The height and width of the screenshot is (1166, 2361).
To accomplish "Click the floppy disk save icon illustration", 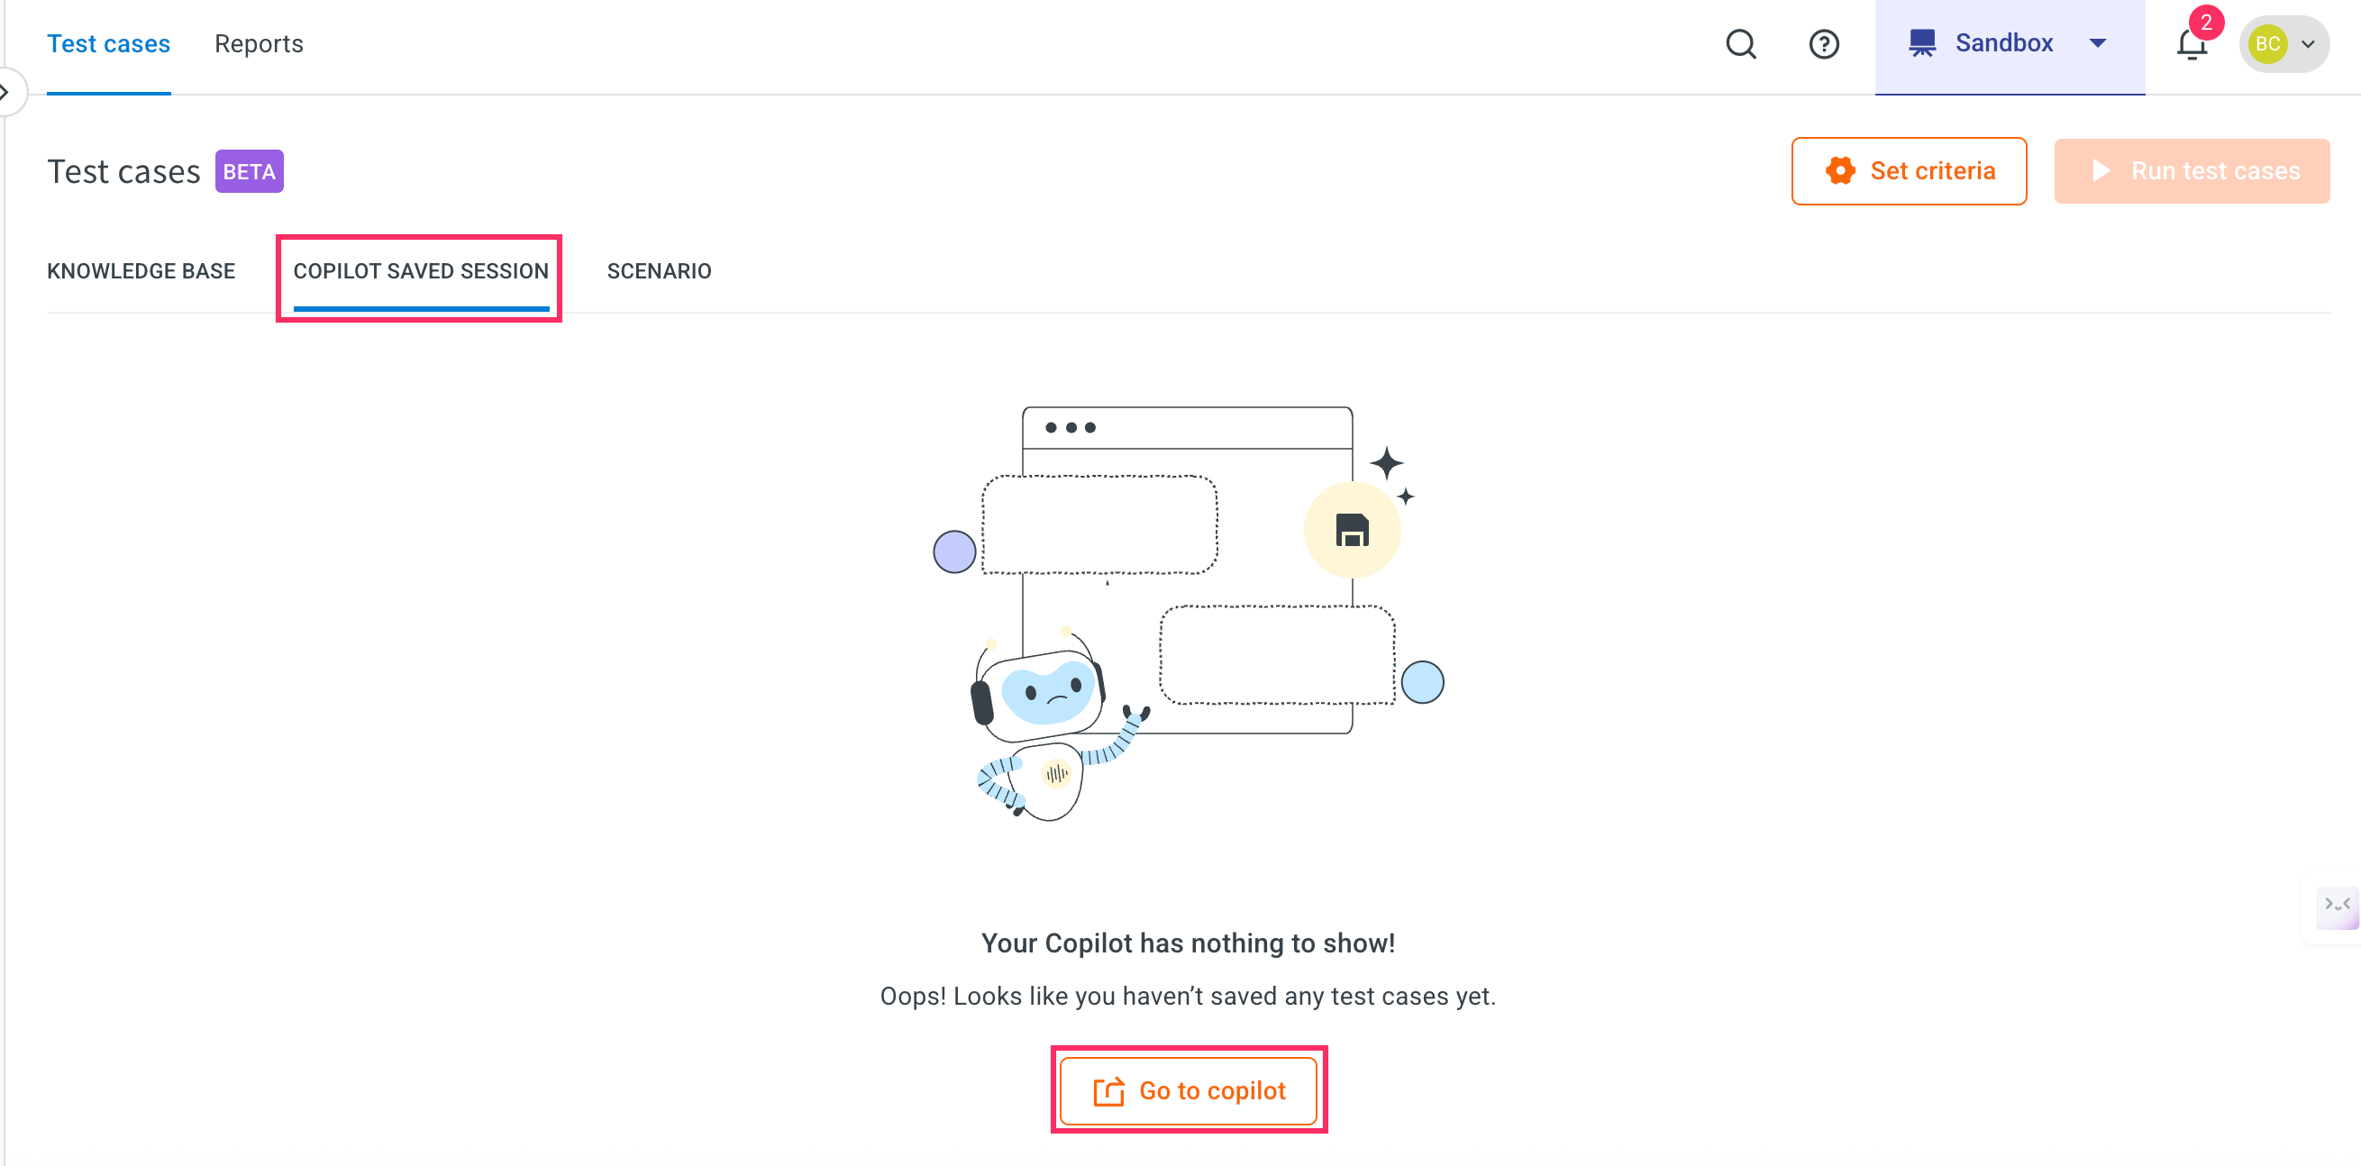I will (1352, 530).
